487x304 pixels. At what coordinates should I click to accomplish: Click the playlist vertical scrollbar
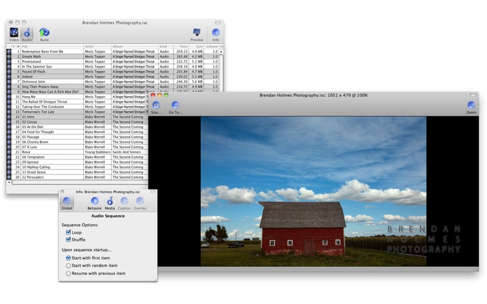tap(221, 71)
